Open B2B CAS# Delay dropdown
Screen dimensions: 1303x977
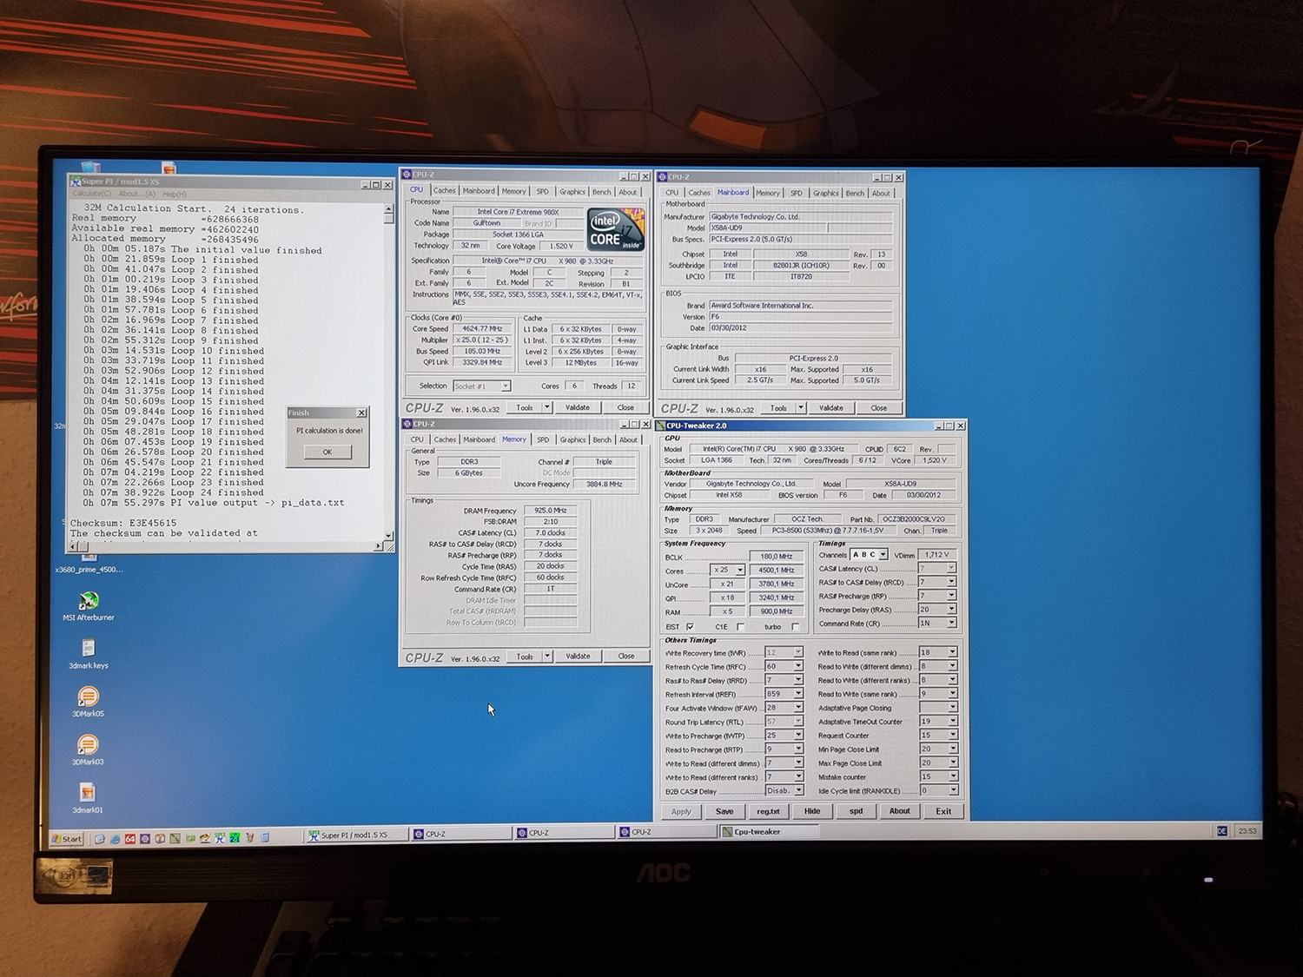click(x=798, y=791)
